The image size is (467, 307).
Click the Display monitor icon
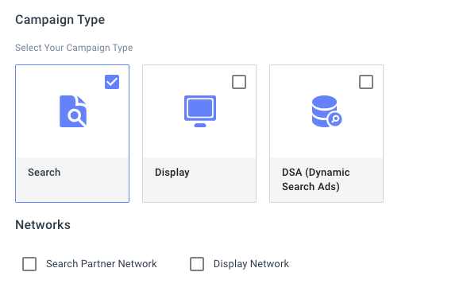tap(200, 111)
